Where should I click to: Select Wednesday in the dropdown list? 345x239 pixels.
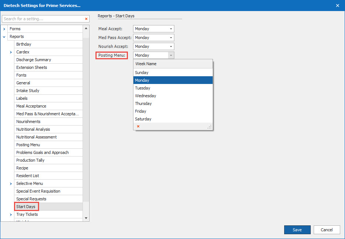point(173,96)
